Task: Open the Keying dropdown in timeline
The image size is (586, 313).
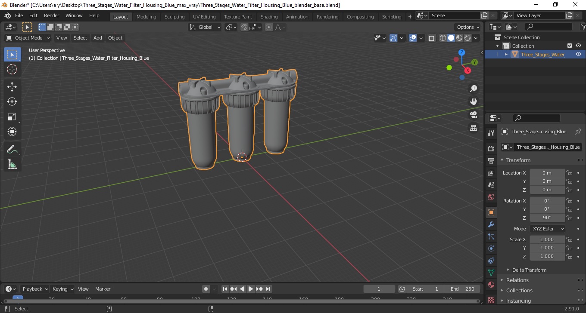Action: 62,289
